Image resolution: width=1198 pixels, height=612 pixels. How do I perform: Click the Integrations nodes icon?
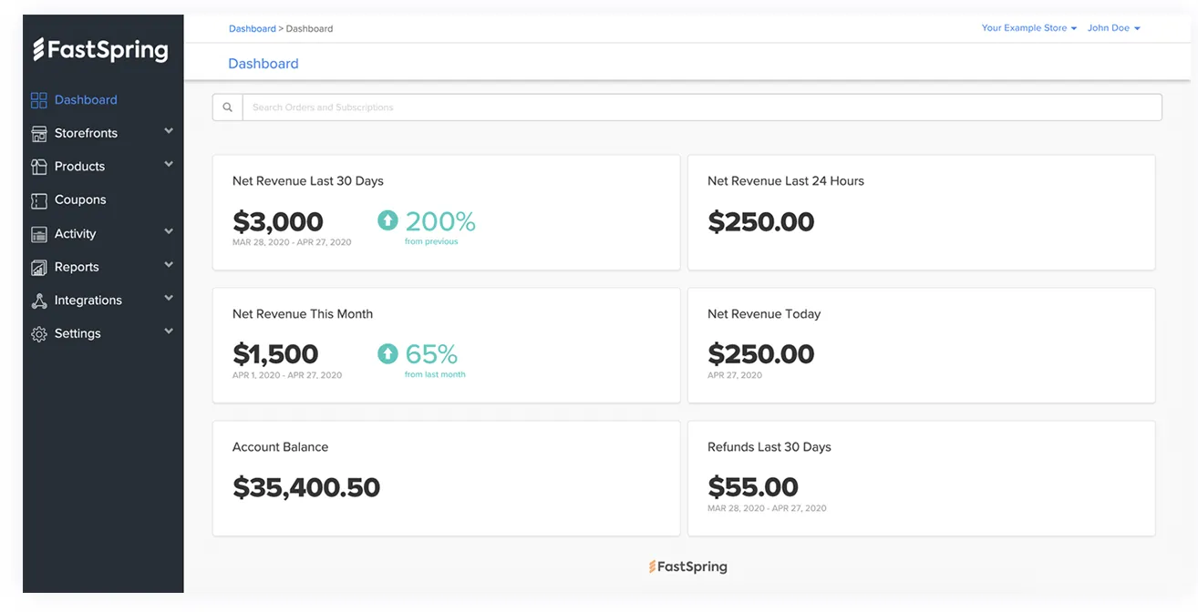38,301
